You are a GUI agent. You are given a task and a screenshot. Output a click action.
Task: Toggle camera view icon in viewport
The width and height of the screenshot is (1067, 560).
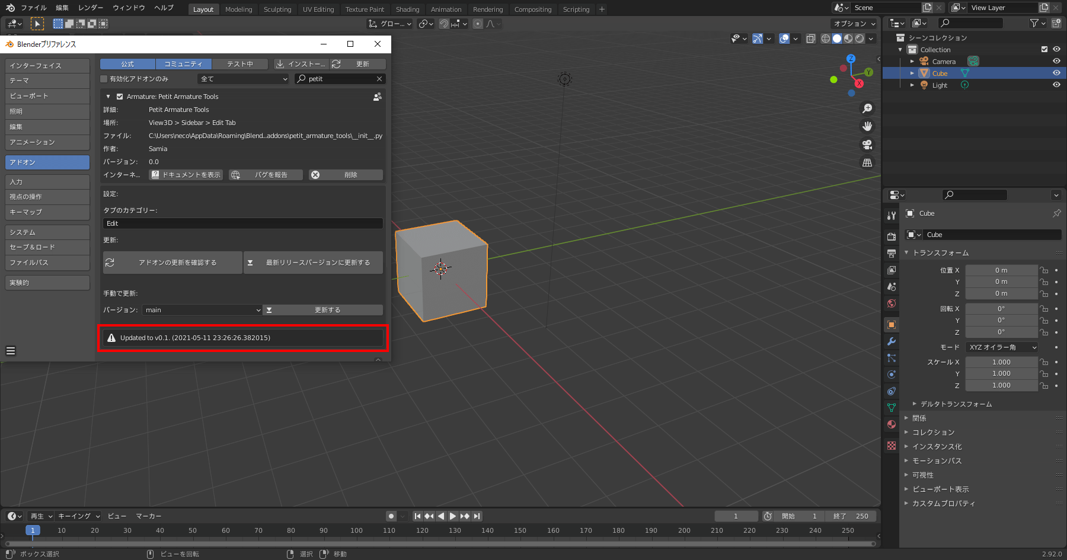(x=867, y=145)
